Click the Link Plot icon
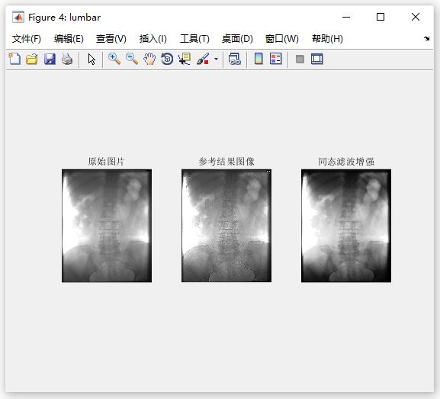Screen dimensions: 440x399 (x=235, y=59)
